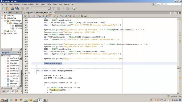Click the Shift Line Left icon
Viewport: 182px width, 102px height.
click(66, 16)
